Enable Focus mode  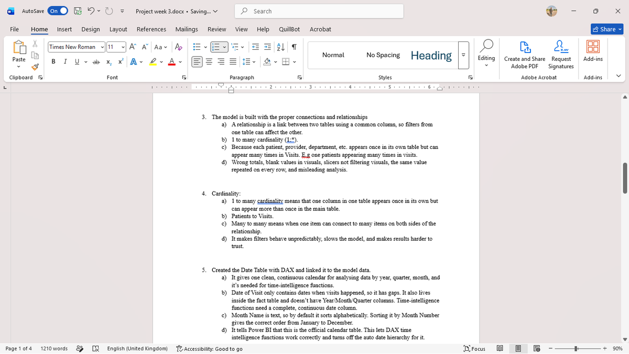coord(475,348)
